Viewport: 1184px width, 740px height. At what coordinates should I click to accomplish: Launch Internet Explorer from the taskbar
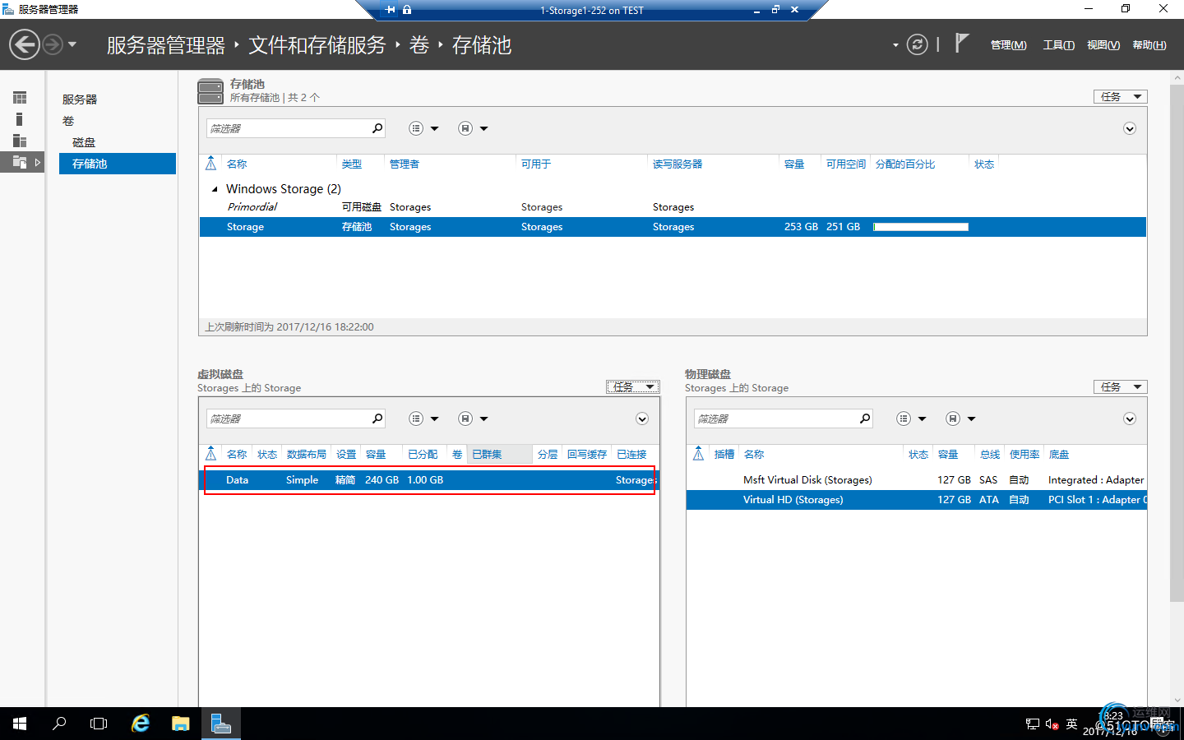coord(141,724)
